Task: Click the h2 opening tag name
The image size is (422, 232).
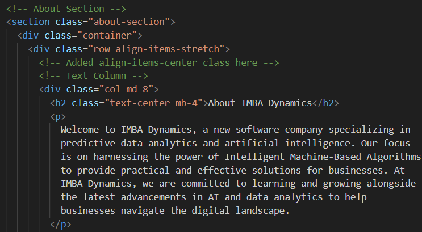Action: coord(61,103)
